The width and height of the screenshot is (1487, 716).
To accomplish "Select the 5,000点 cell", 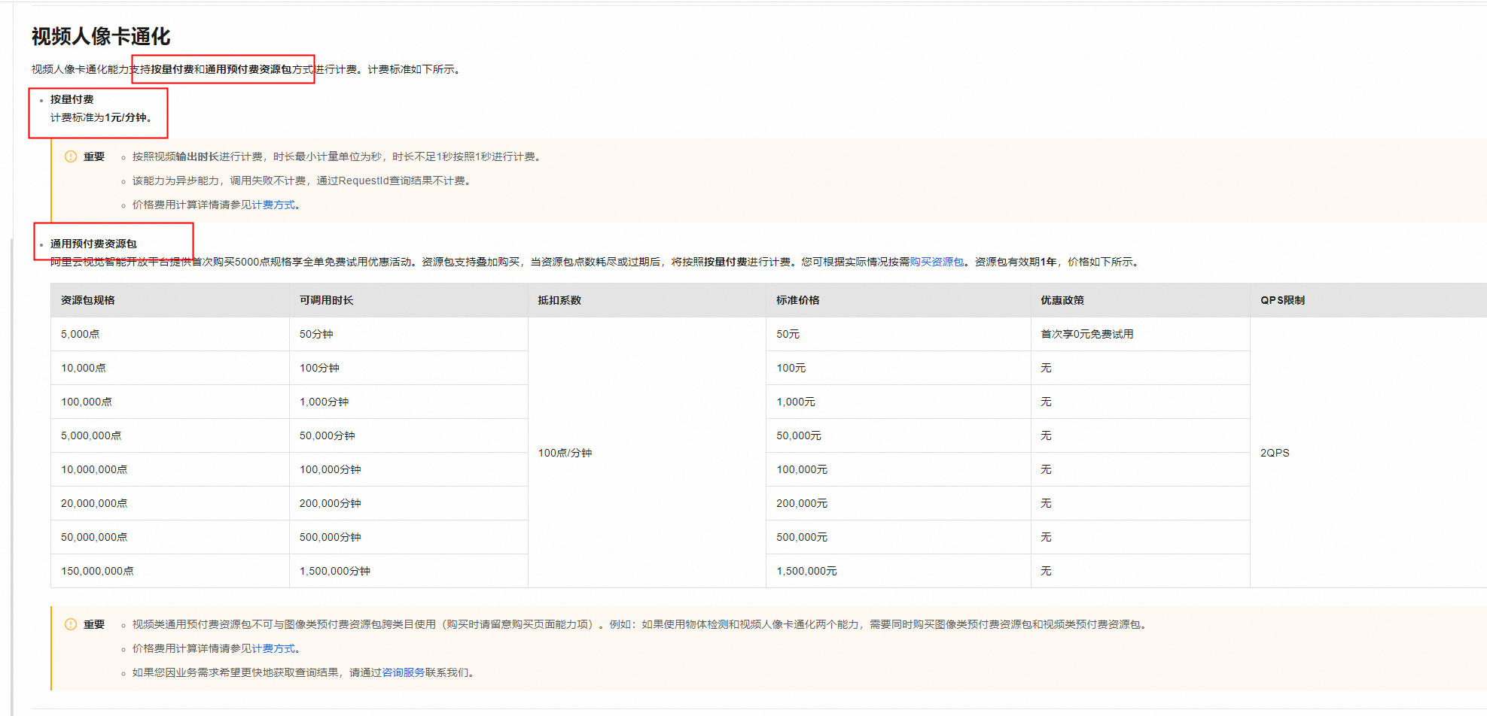I will coord(170,334).
